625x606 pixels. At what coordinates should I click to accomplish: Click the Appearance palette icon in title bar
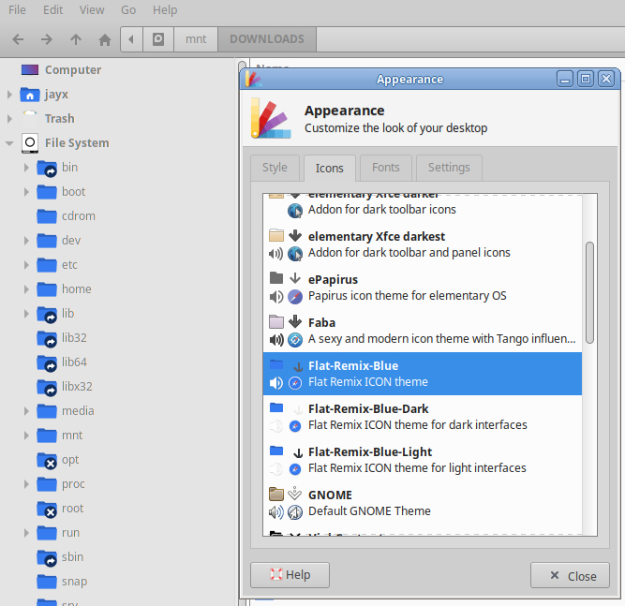click(x=253, y=79)
